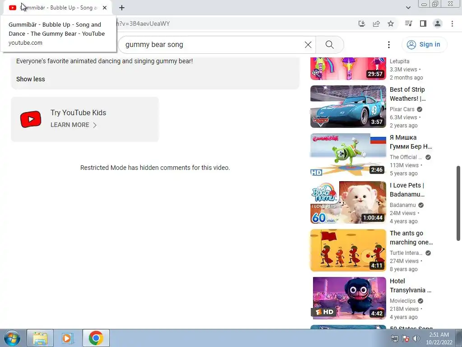The image size is (462, 347).
Task: Open the Russian Gummy Bear video thumbnail
Action: (x=348, y=155)
